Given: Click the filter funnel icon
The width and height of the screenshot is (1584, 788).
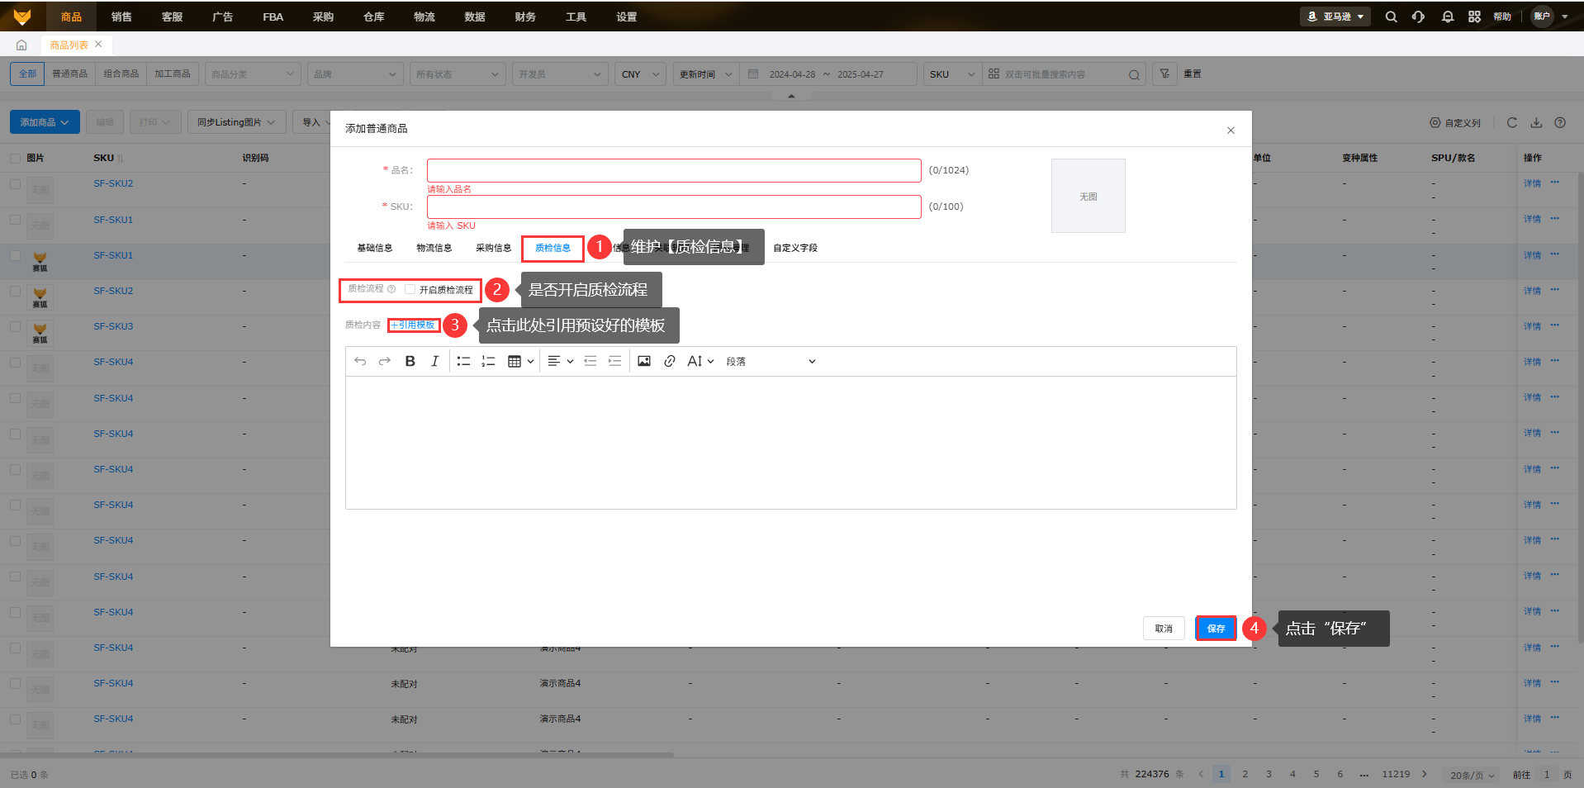Looking at the screenshot, I should (x=1164, y=74).
